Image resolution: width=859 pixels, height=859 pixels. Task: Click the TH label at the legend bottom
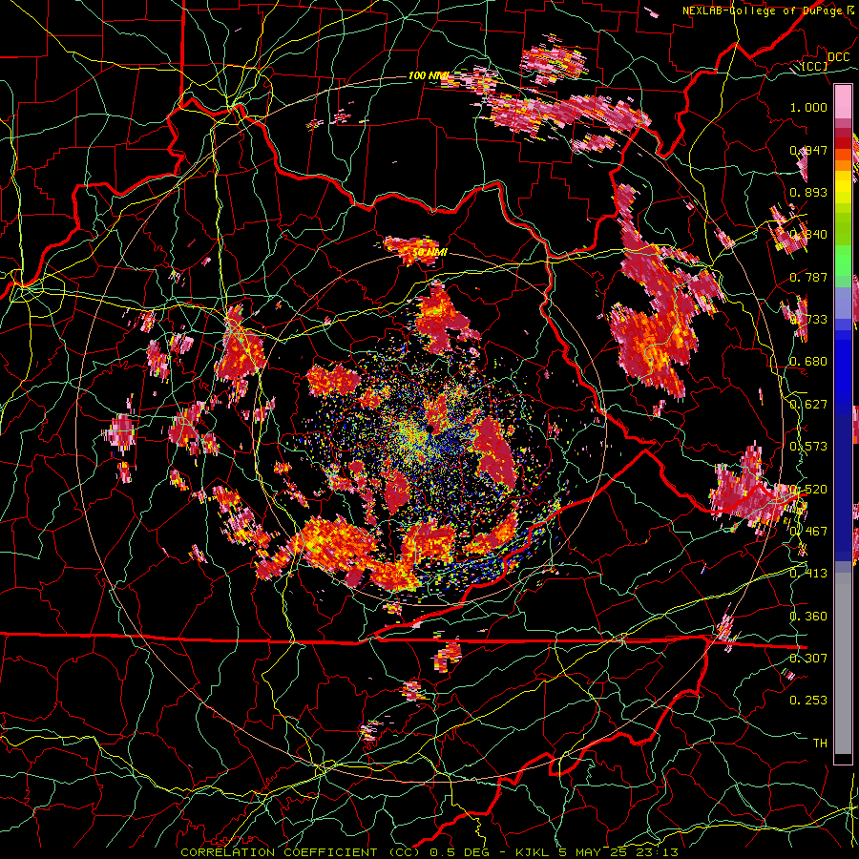pyautogui.click(x=820, y=744)
